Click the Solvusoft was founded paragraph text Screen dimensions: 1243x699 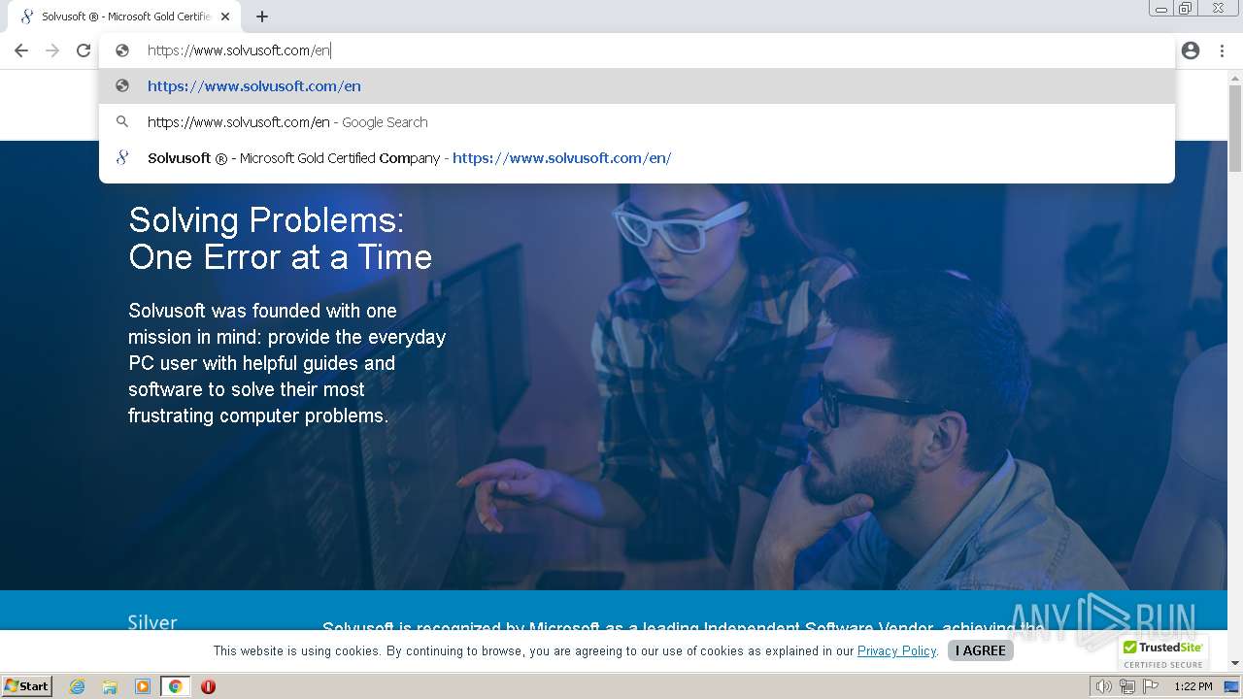(x=287, y=363)
